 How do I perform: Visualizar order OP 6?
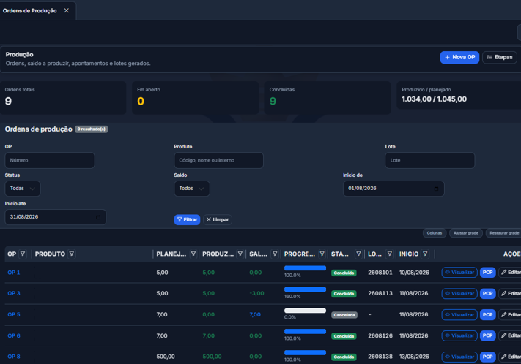[x=459, y=335]
